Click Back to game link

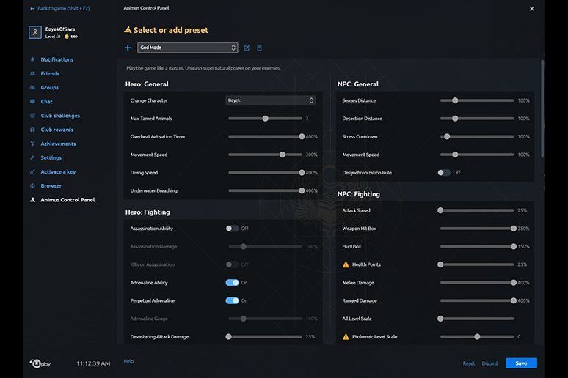63,8
